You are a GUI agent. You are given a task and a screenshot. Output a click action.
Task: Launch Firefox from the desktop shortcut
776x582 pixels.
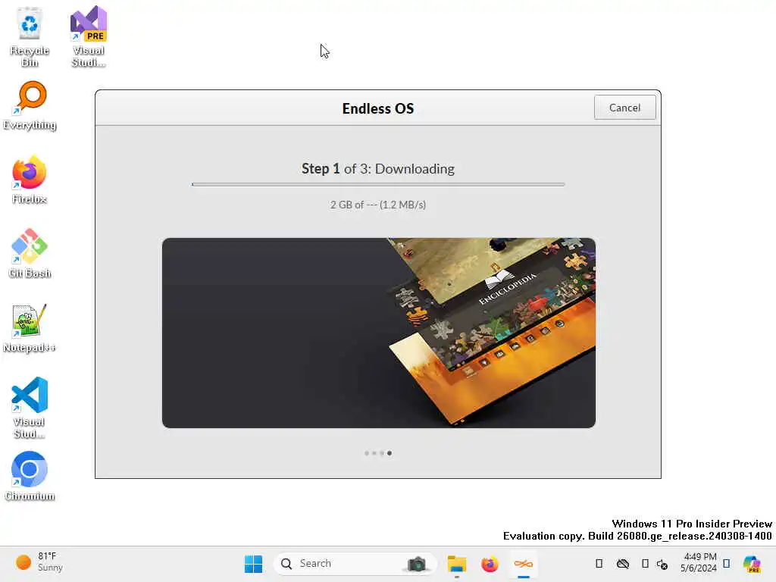click(30, 180)
